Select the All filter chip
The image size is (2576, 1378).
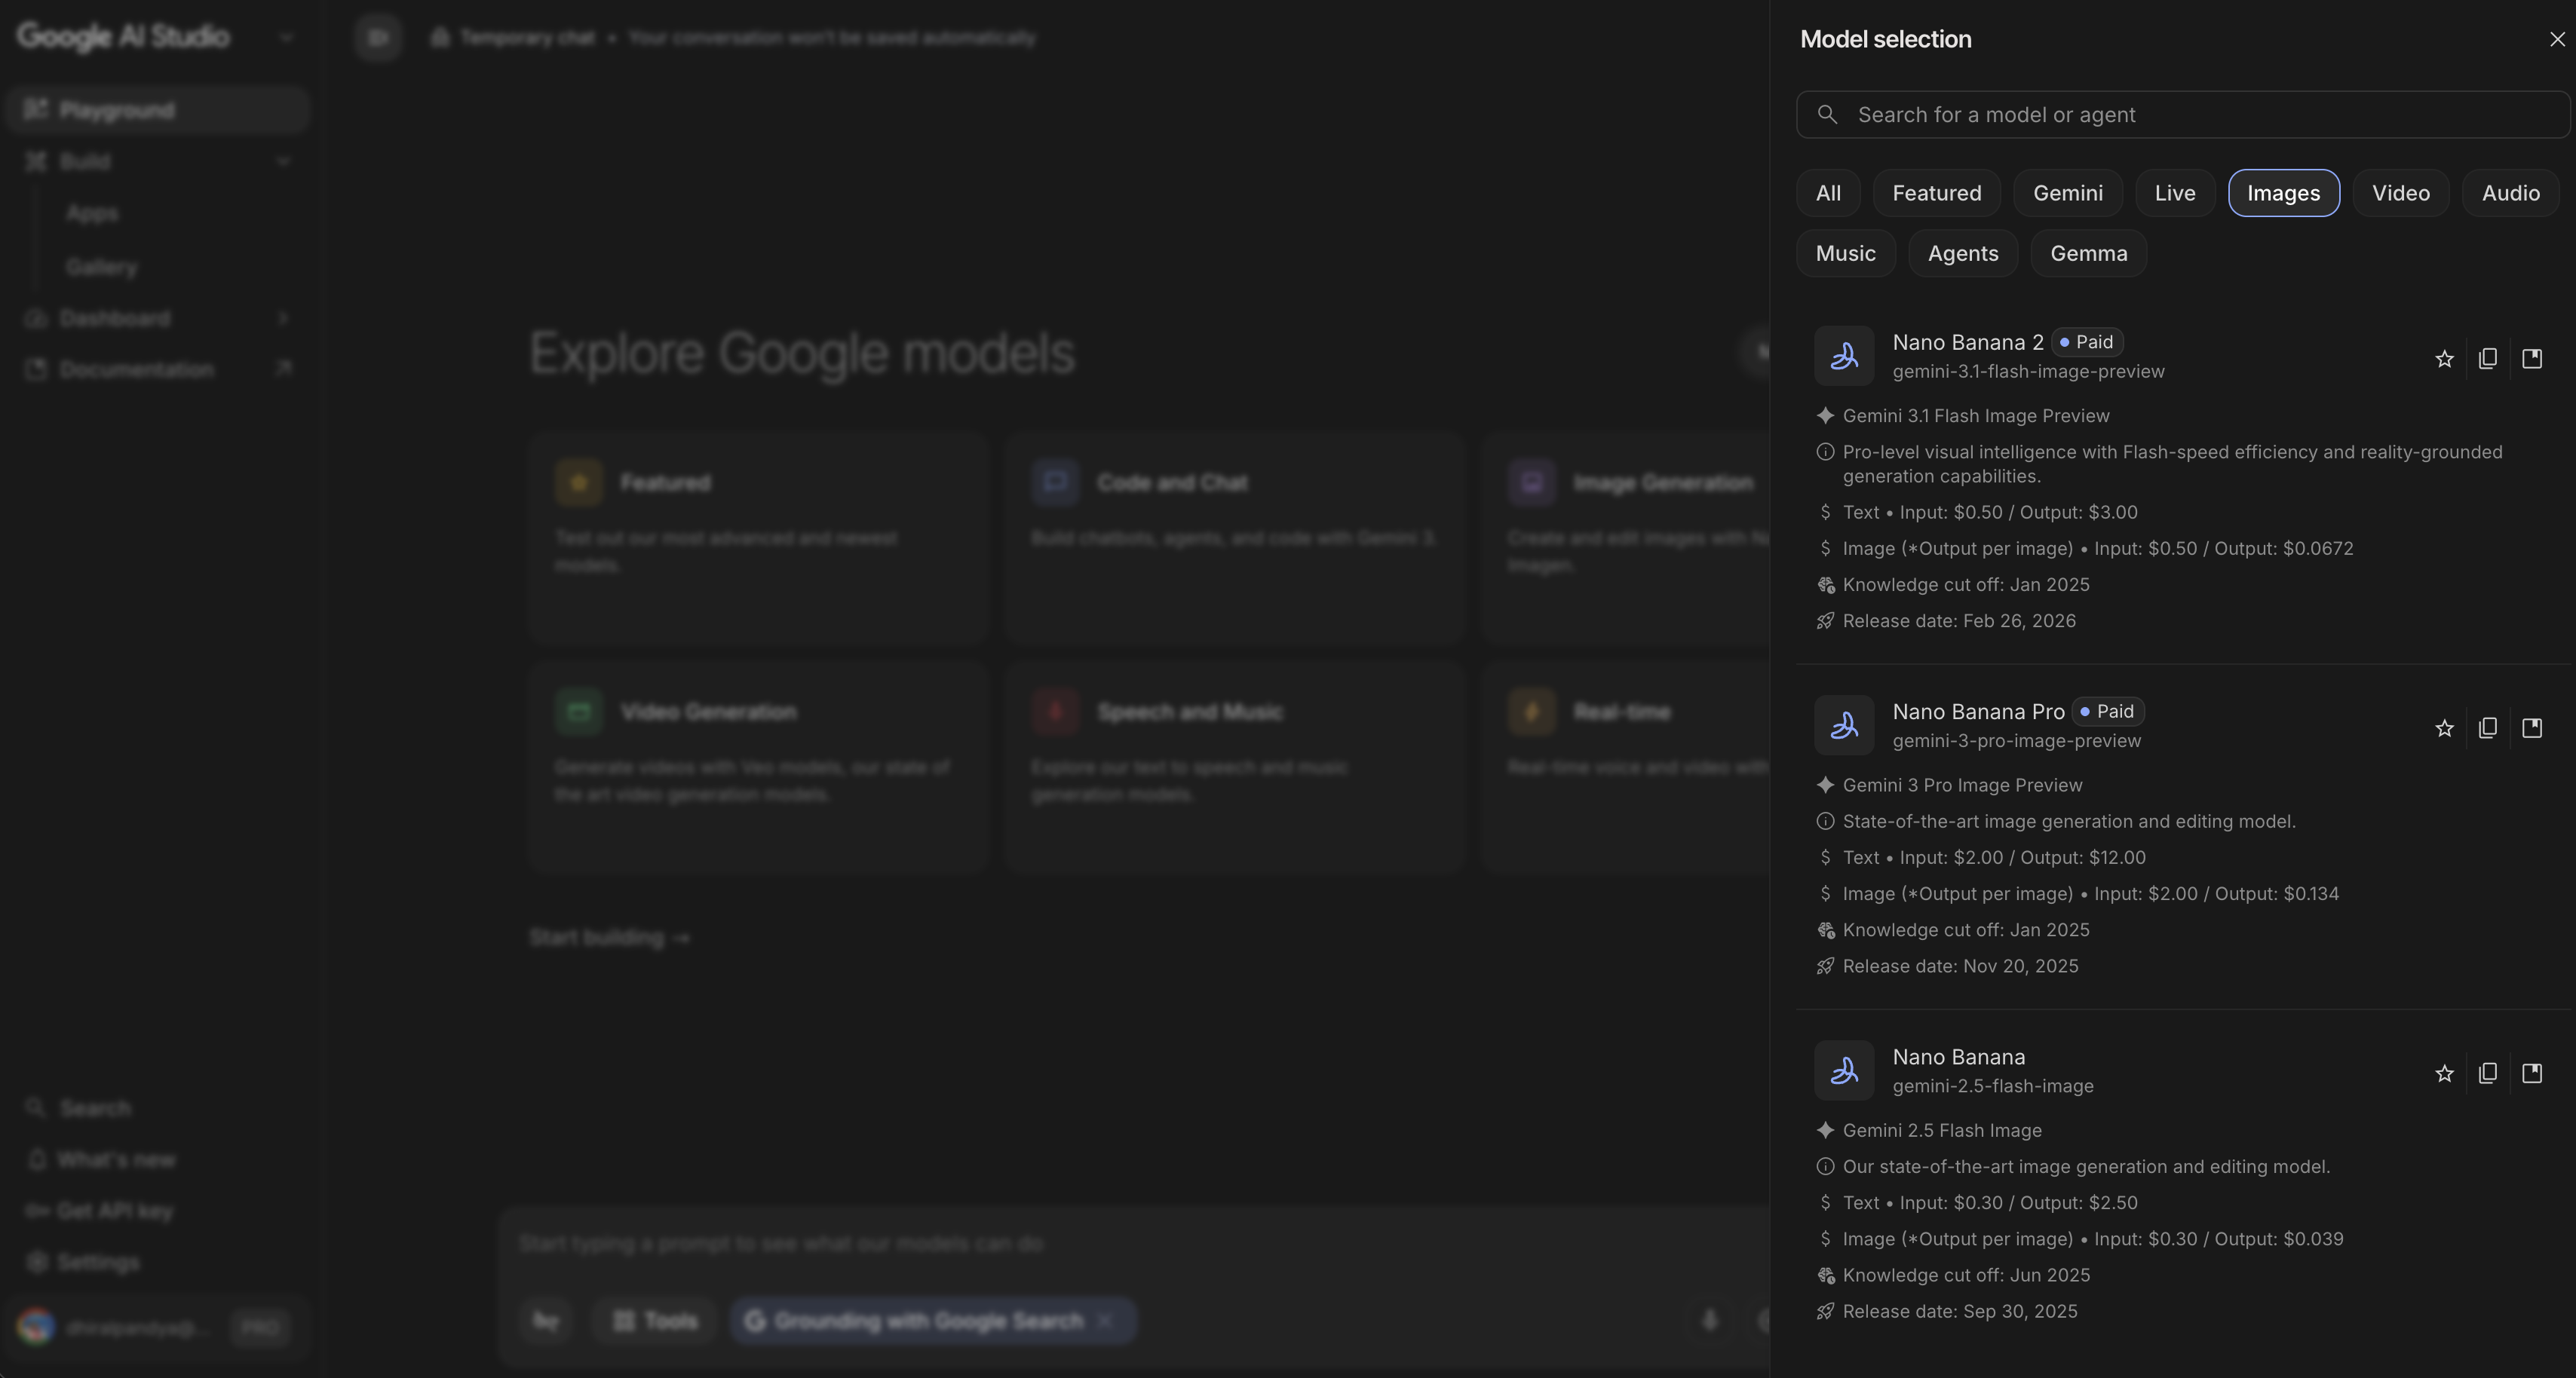[x=1828, y=193]
